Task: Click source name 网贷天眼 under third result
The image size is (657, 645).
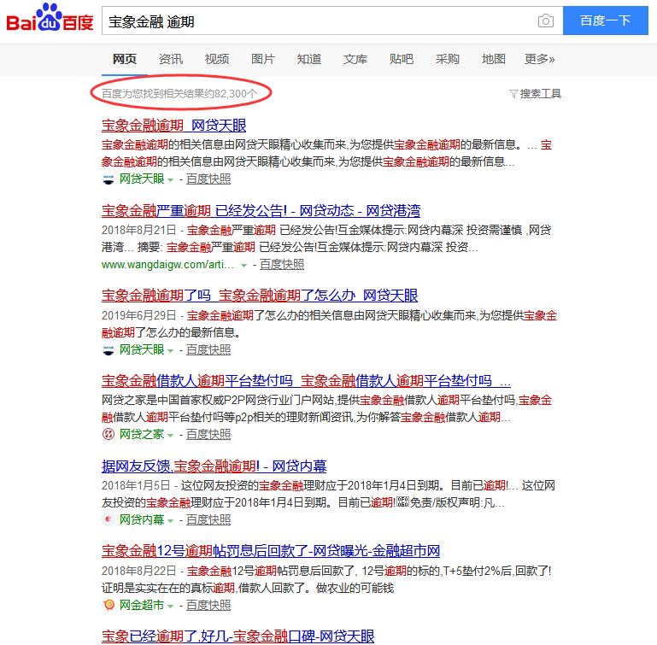Action: pyautogui.click(x=142, y=350)
